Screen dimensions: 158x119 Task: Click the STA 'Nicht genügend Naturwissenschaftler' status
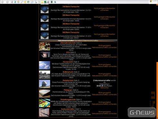104,56
